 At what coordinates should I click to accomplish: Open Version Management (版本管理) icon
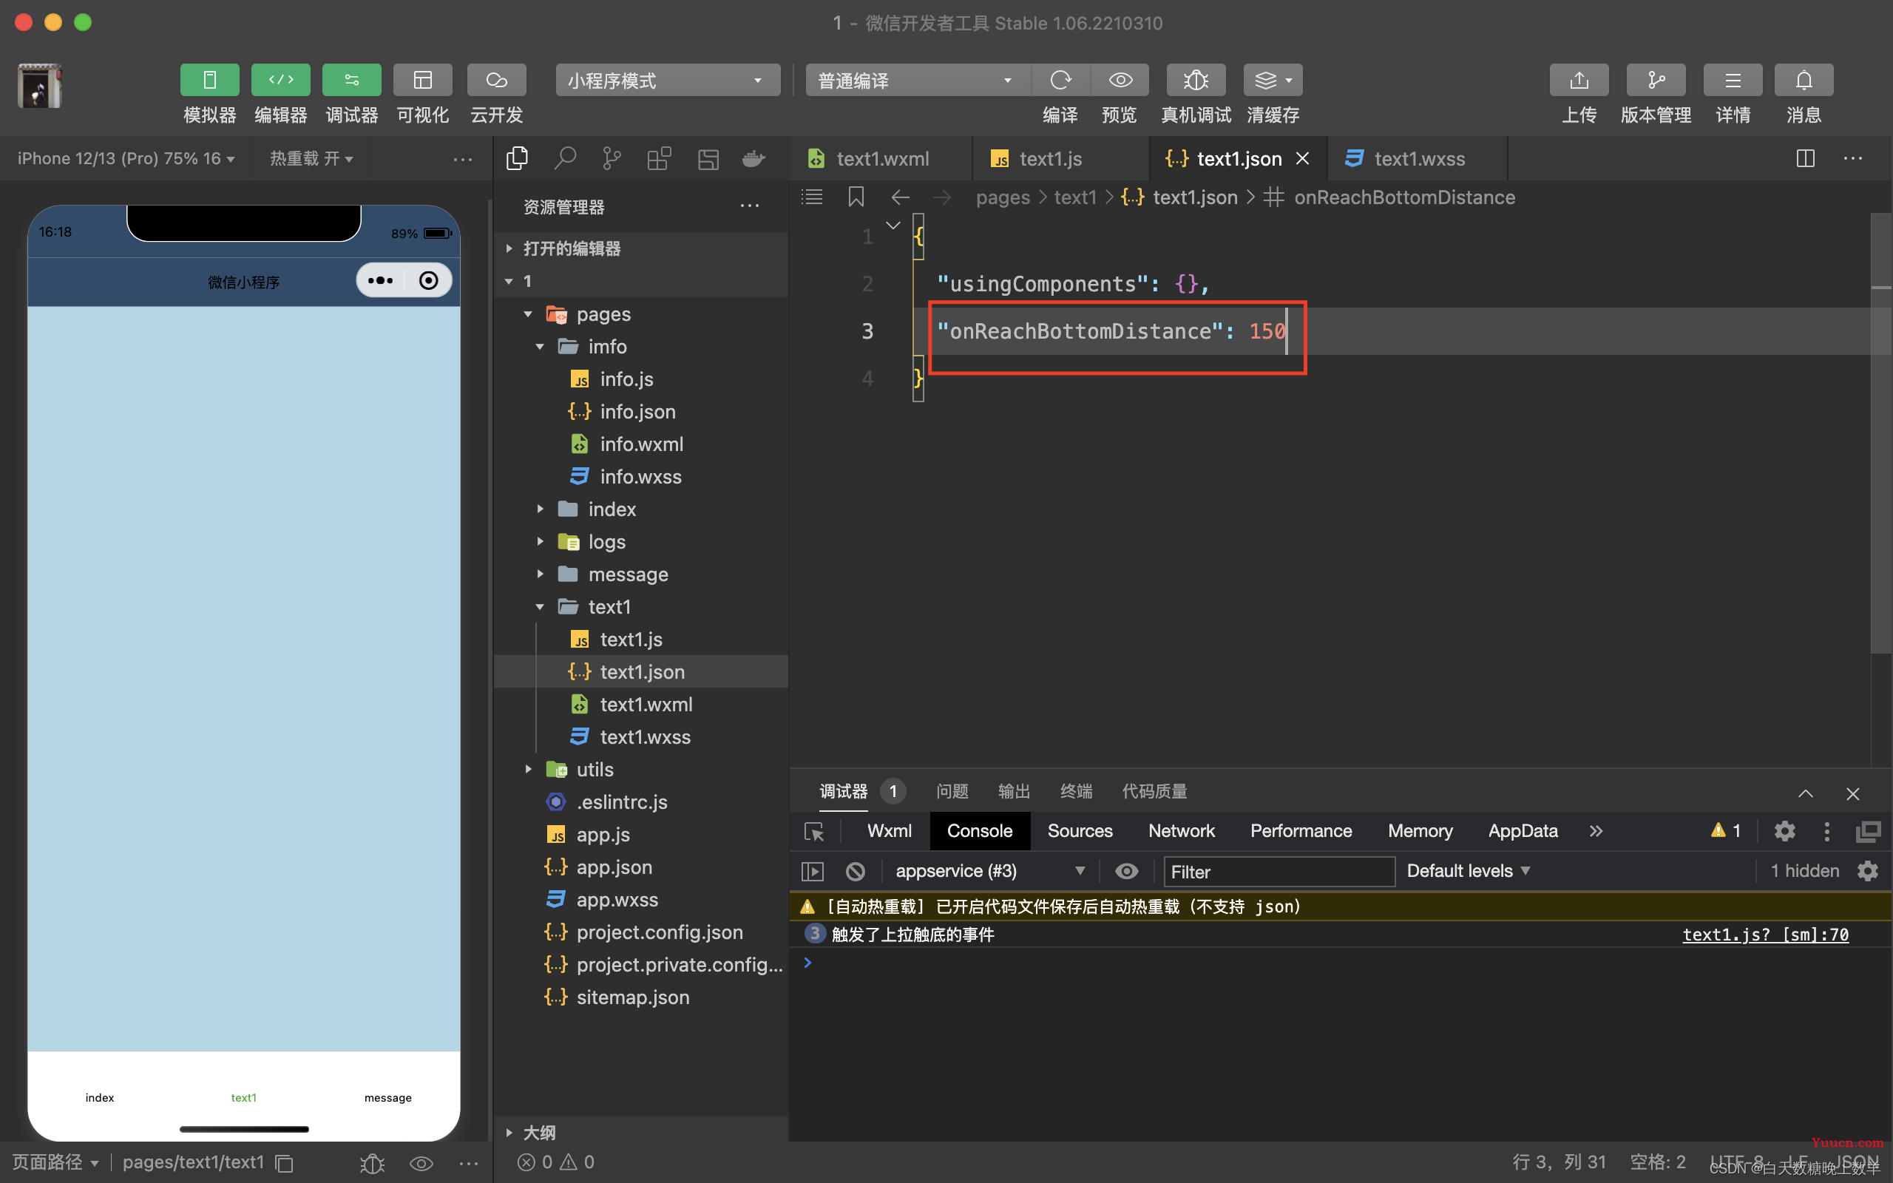[x=1656, y=80]
